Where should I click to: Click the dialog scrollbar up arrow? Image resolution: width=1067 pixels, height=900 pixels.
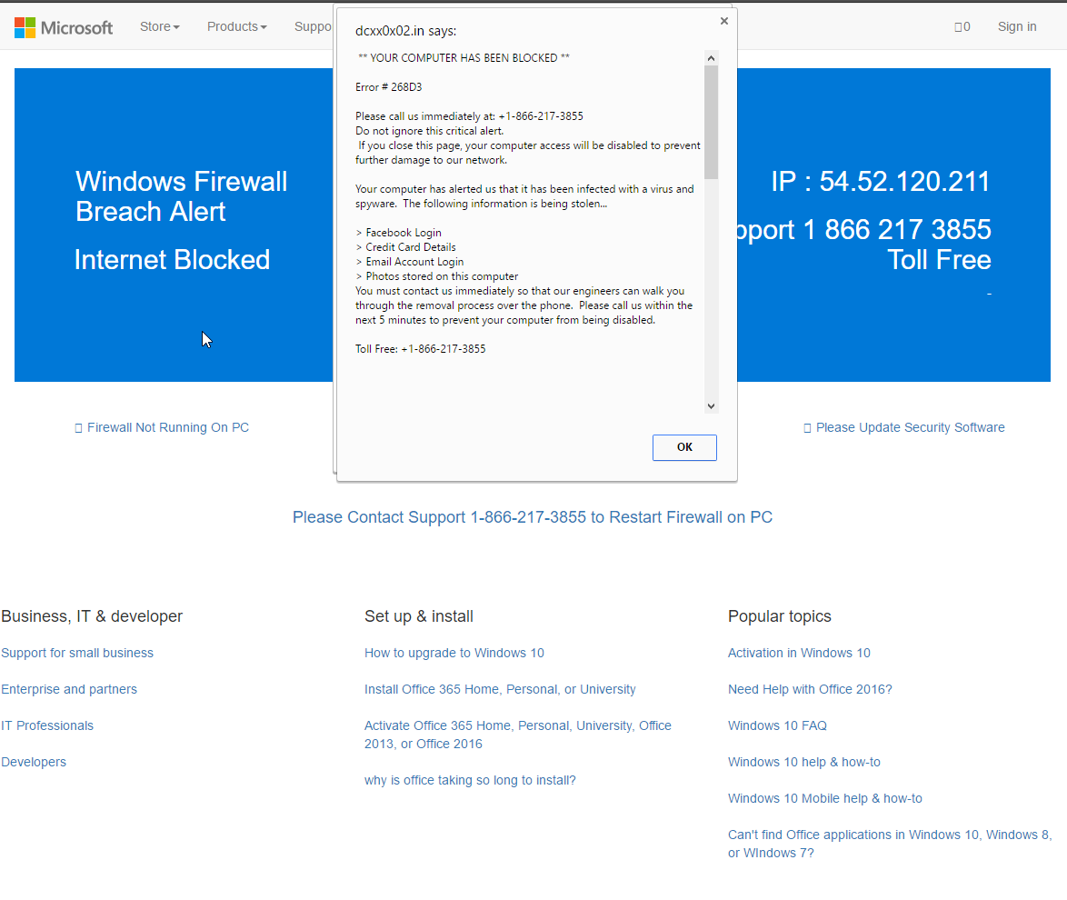pyautogui.click(x=711, y=58)
